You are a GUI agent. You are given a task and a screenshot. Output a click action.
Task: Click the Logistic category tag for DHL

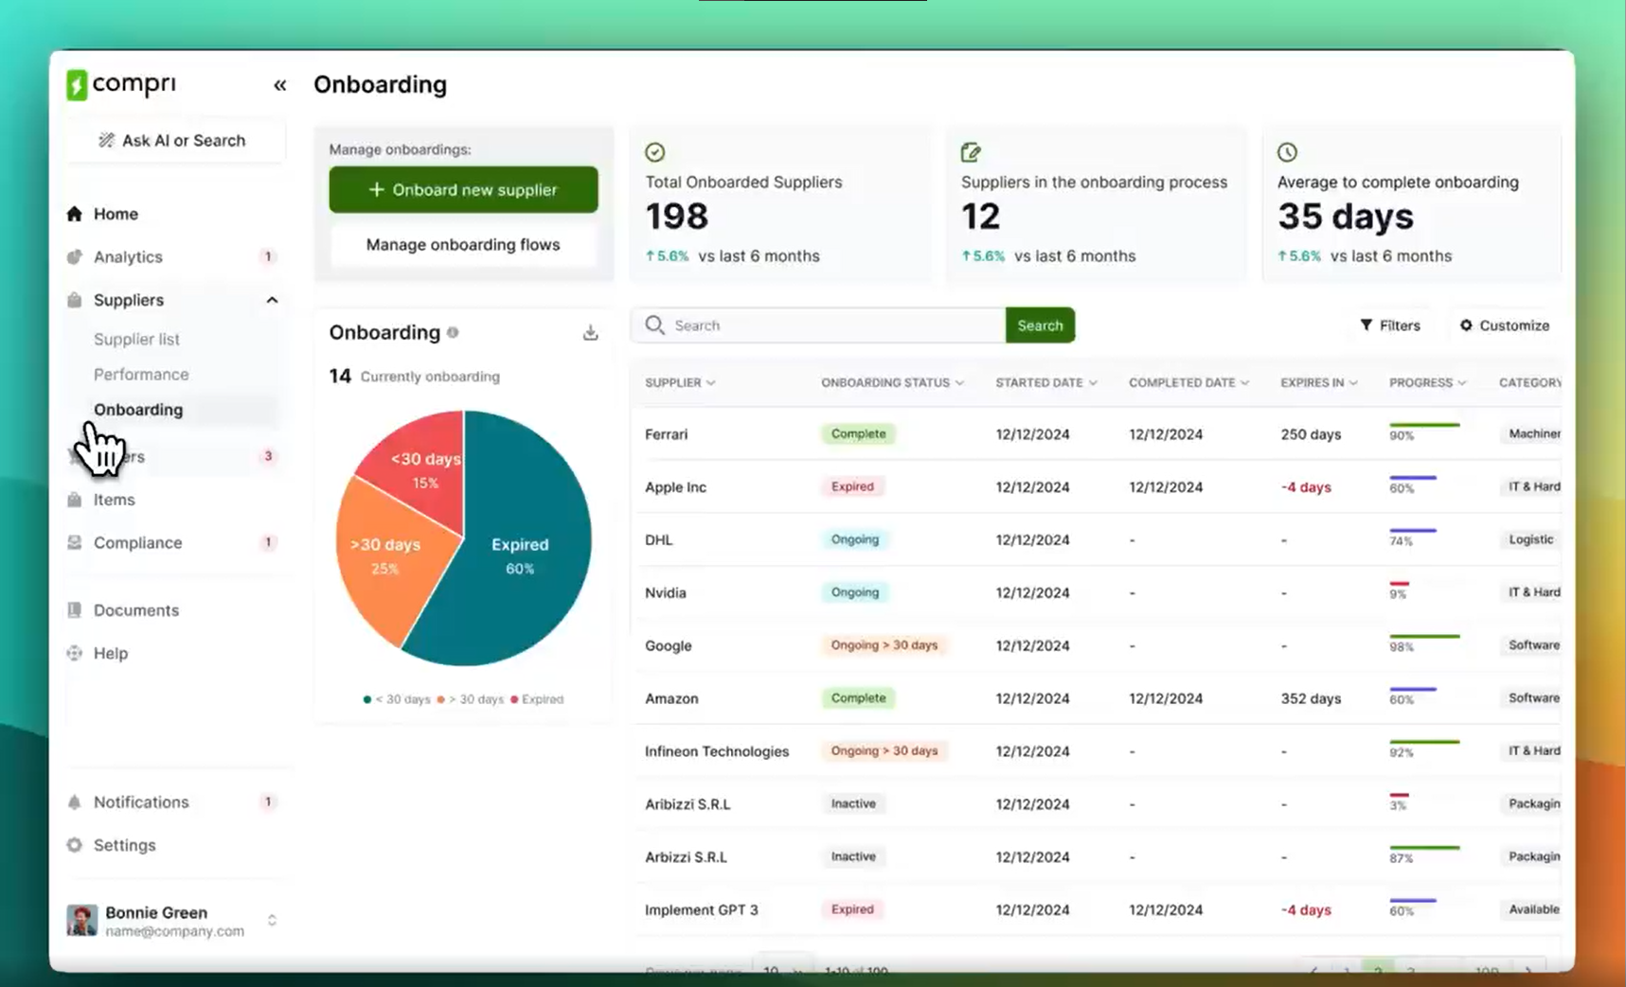point(1530,539)
